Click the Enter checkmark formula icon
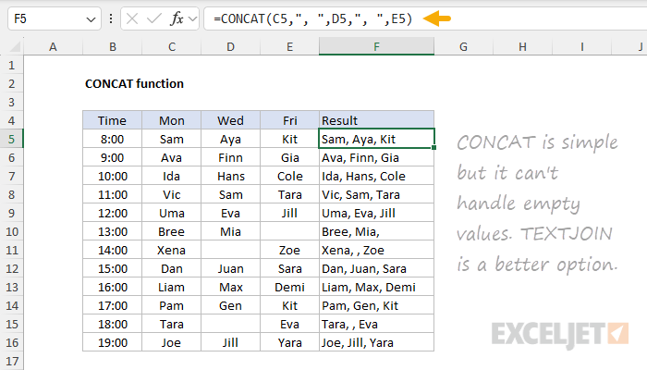Screen dimensions: 647x370 [x=154, y=18]
